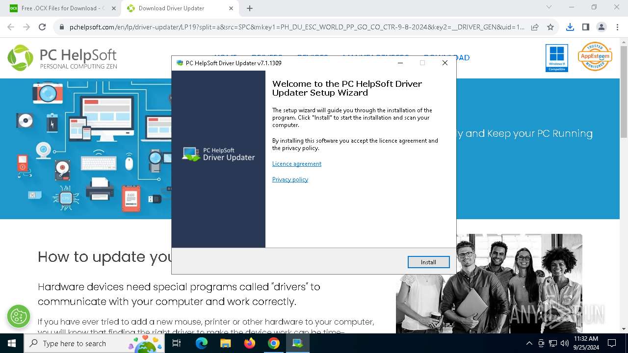Click the Windows 11 Compatible badge

[556, 58]
